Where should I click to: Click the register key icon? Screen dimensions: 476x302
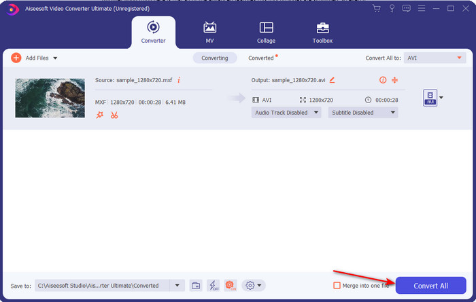(x=392, y=8)
